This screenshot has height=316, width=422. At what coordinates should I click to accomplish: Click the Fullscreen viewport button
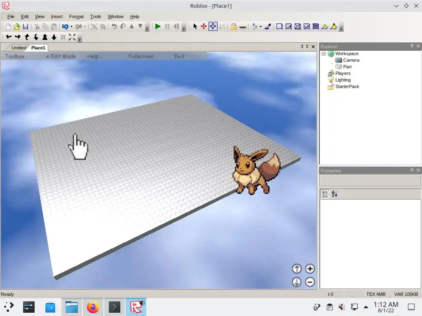[141, 56]
